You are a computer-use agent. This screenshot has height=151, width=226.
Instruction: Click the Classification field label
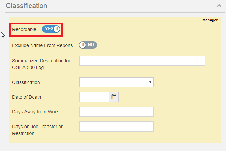[26, 82]
